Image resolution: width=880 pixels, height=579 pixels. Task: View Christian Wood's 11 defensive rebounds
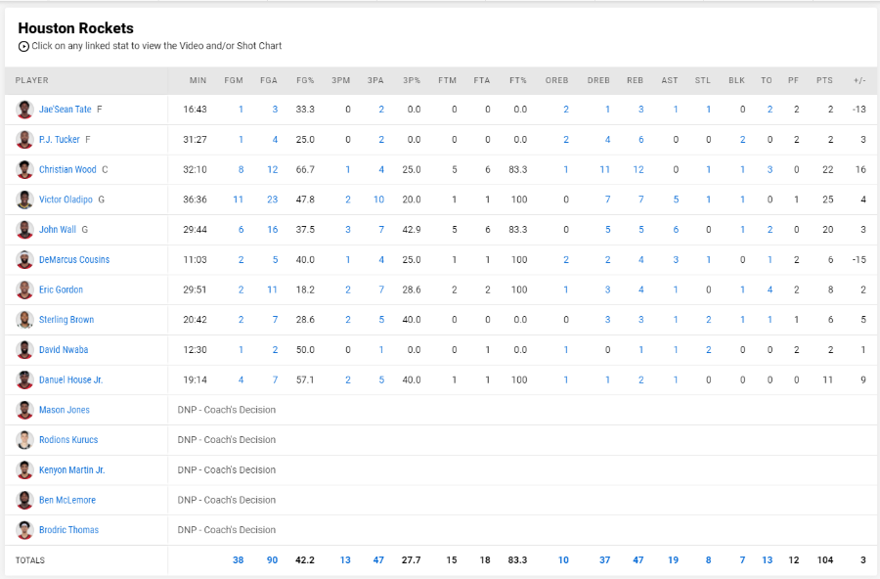[x=604, y=169]
